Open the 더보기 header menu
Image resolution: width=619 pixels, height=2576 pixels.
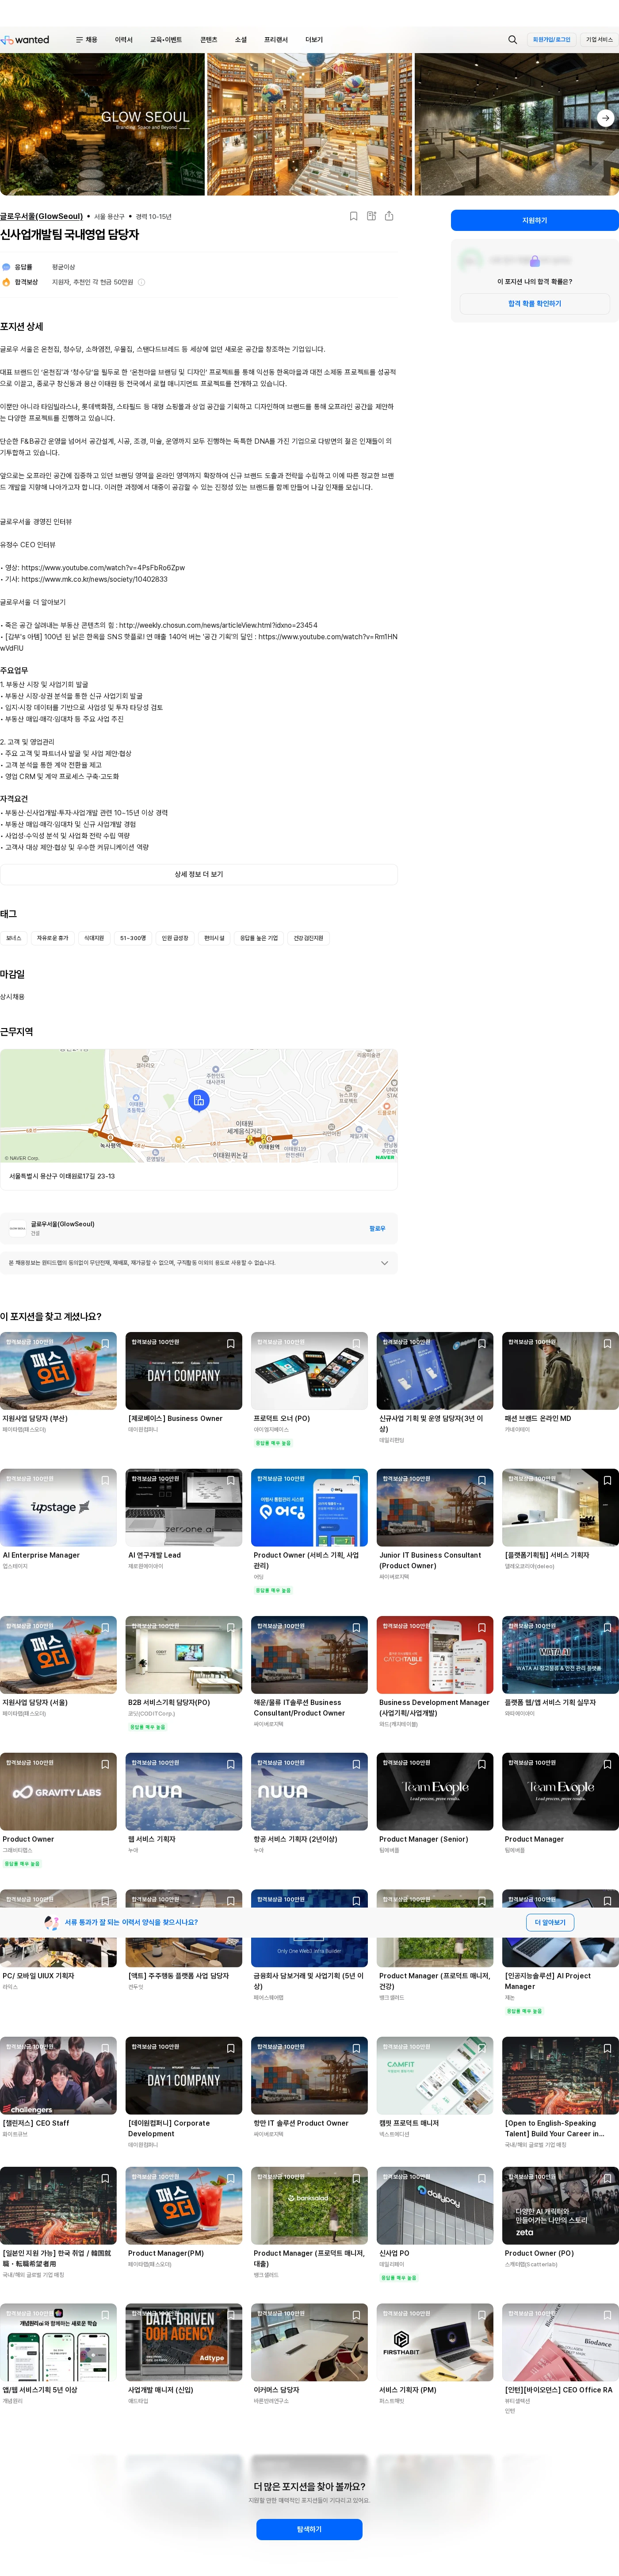314,40
